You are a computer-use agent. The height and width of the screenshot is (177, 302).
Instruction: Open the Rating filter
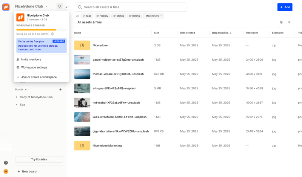pos(134,16)
